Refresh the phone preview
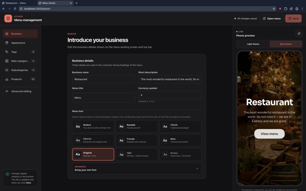 (x=299, y=33)
